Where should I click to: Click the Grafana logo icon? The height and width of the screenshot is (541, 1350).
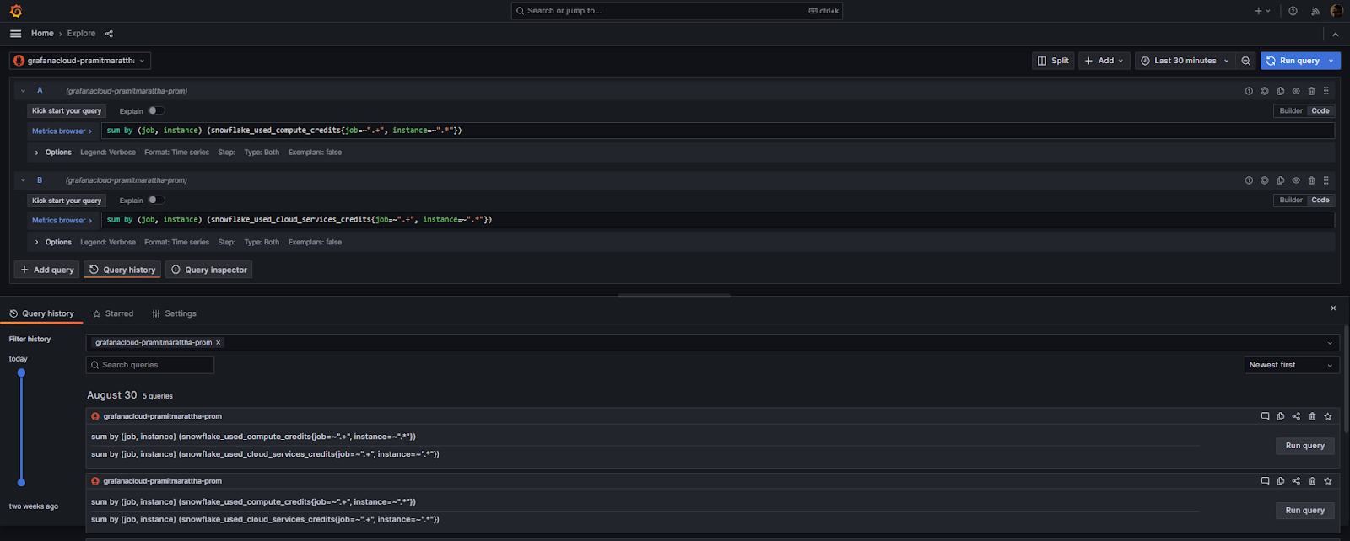[15, 11]
